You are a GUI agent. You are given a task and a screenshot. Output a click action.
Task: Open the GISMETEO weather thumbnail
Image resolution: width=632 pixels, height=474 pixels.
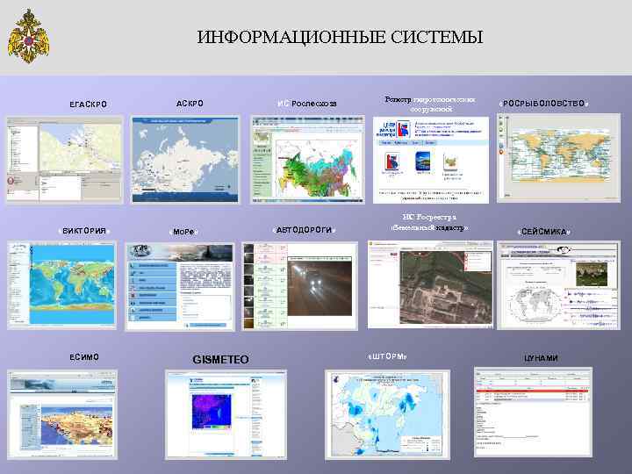coord(226,414)
